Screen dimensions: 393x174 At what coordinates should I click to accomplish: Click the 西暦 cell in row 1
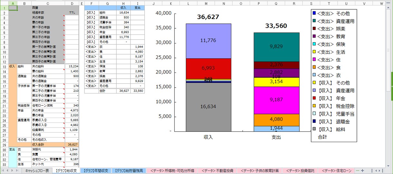pyautogui.click(x=48, y=7)
